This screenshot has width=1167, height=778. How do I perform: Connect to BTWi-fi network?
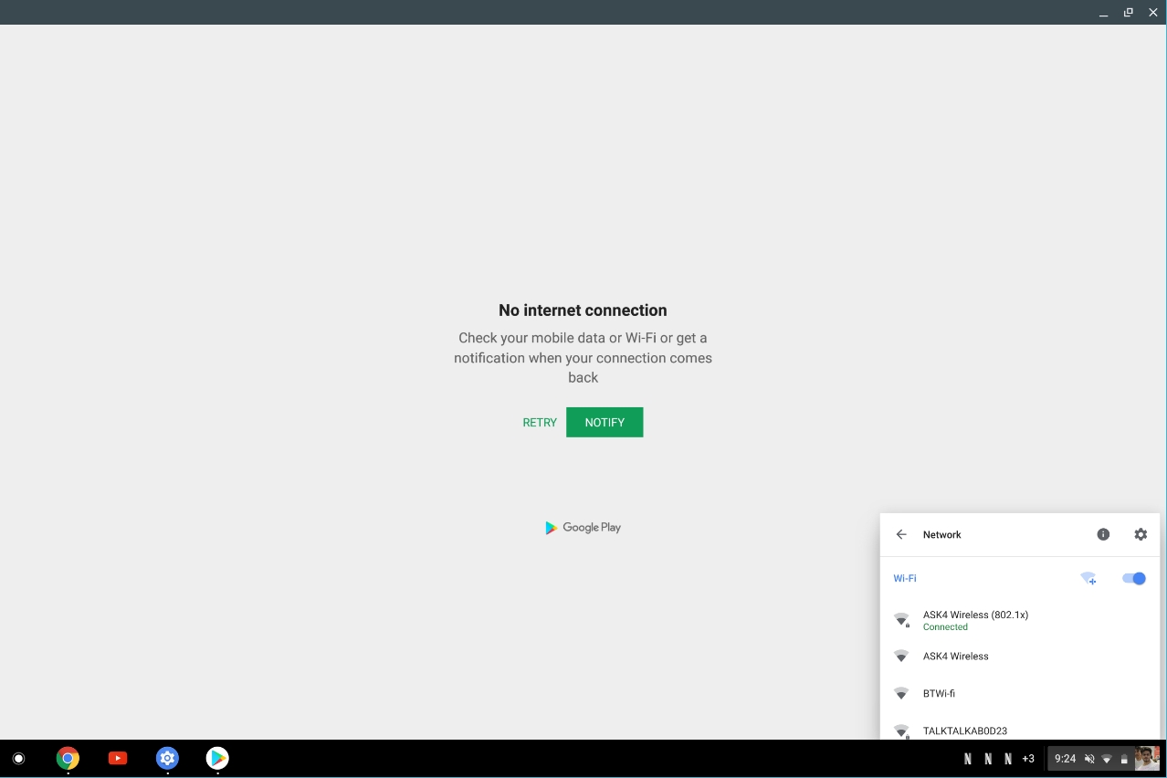pyautogui.click(x=939, y=694)
